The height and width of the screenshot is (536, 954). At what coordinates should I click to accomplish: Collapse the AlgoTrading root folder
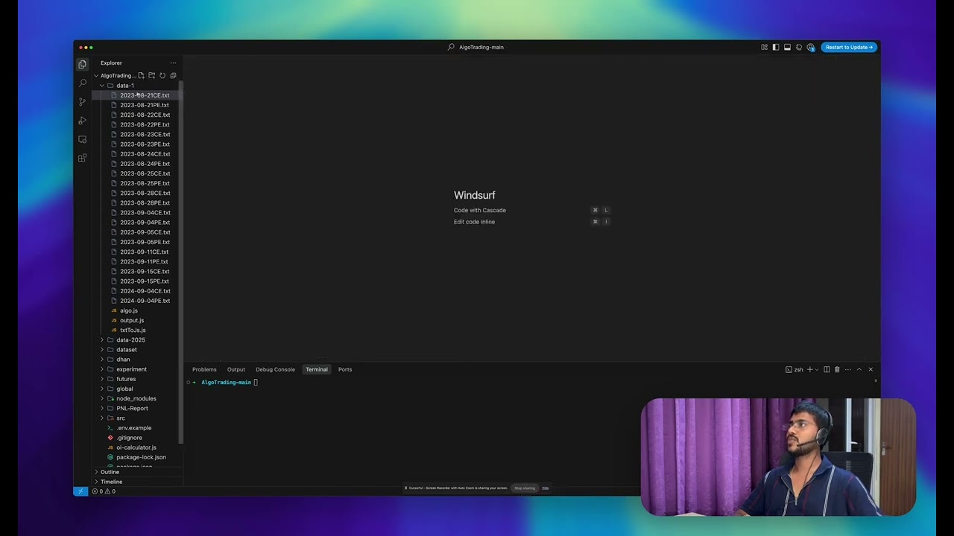pyautogui.click(x=96, y=75)
